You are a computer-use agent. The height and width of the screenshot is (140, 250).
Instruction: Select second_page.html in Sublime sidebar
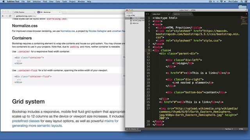click(137, 21)
